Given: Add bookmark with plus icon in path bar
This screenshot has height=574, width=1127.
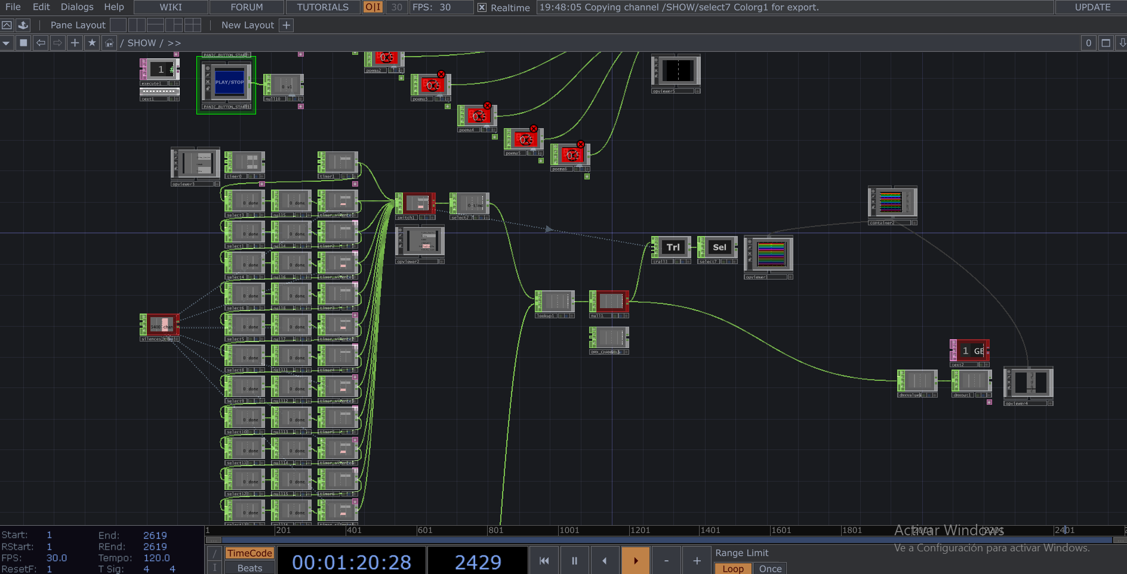Looking at the screenshot, I should [x=75, y=43].
